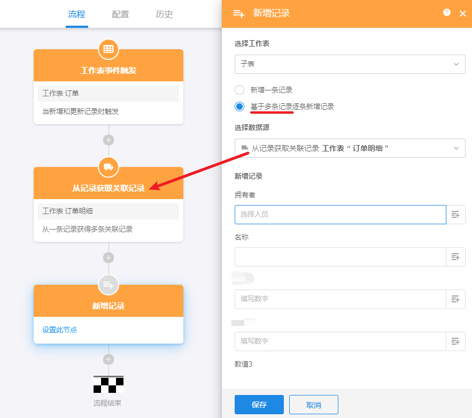Click the truck icon on the get-related-records node
The height and width of the screenshot is (418, 472).
109,167
